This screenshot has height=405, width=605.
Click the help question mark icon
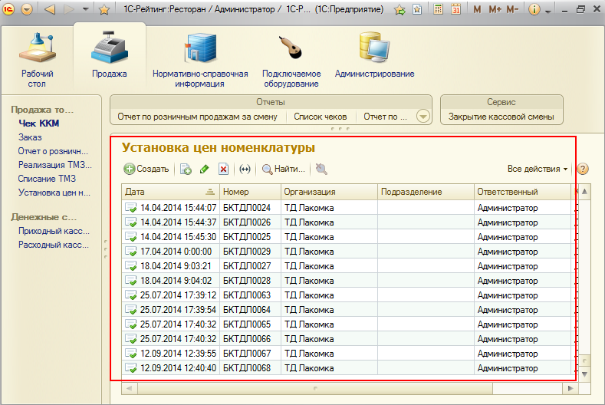point(582,169)
